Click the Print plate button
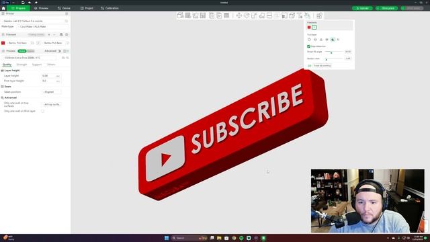The height and width of the screenshot is (242, 430). point(412,8)
